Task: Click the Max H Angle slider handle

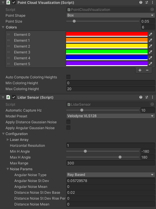Action: pos(120,157)
